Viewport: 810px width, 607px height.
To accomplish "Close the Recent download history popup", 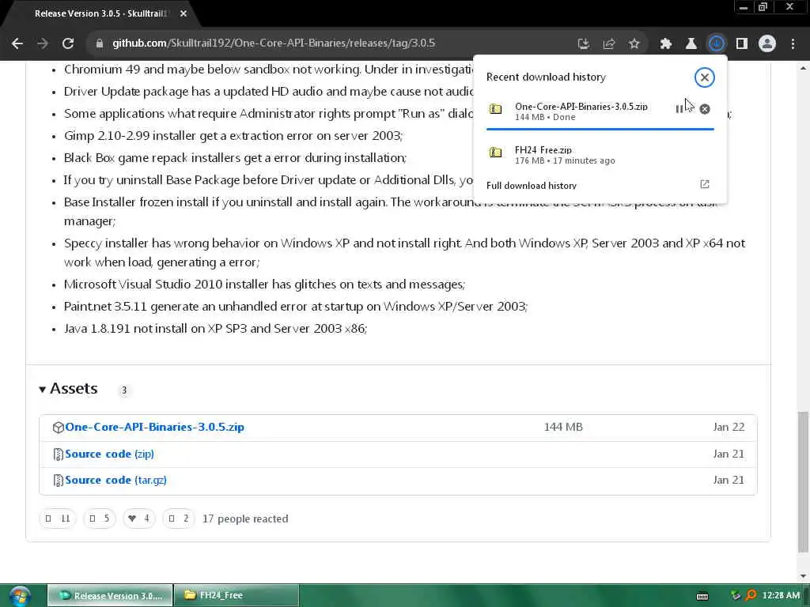I will 704,77.
